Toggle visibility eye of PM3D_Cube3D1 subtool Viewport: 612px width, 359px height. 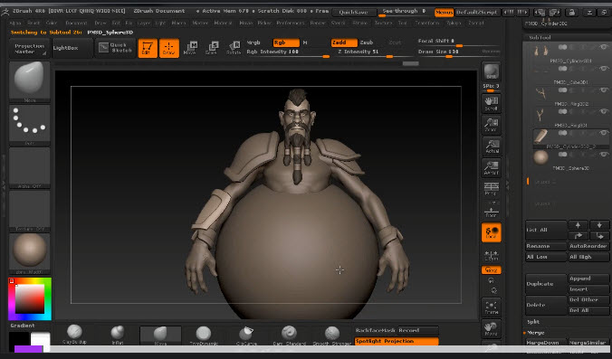click(604, 69)
